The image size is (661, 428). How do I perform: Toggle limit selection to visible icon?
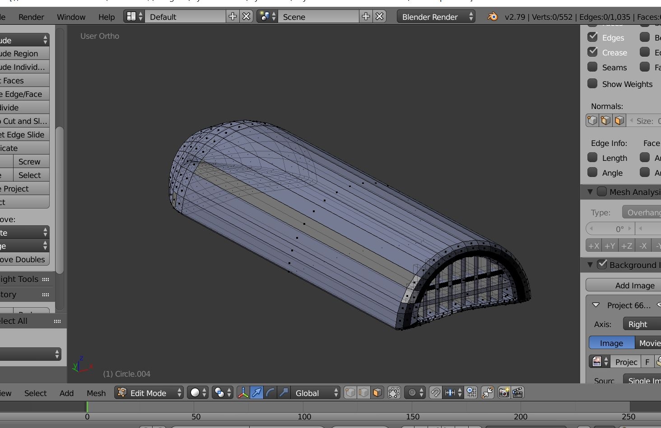(394, 393)
